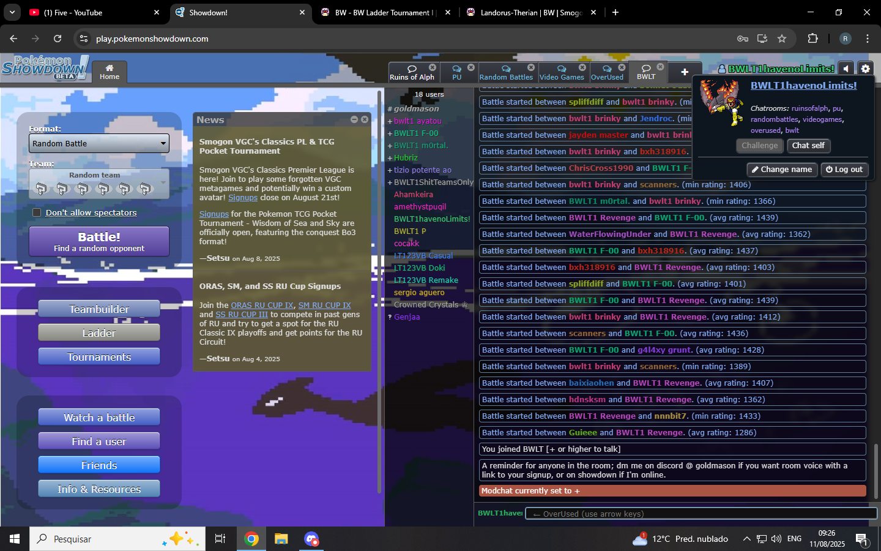881x551 pixels.
Task: Open the Teambuilder
Action: [99, 309]
